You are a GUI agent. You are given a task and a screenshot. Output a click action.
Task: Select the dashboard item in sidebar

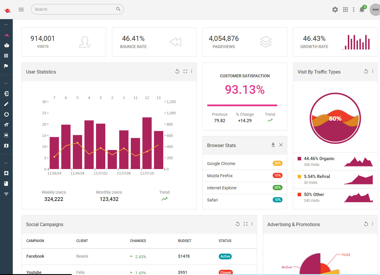pos(6,35)
